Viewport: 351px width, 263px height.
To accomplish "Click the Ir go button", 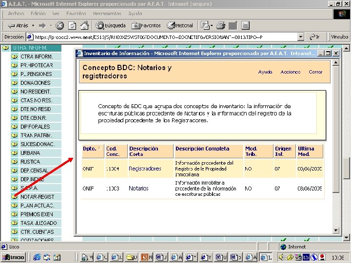I will coord(314,37).
